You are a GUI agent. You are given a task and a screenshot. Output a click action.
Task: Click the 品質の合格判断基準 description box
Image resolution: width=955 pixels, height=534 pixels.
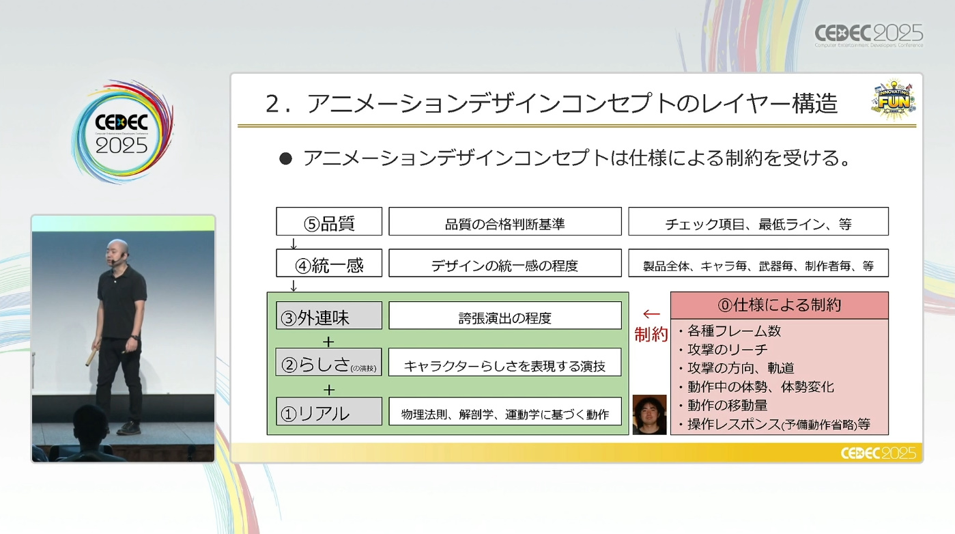(504, 223)
